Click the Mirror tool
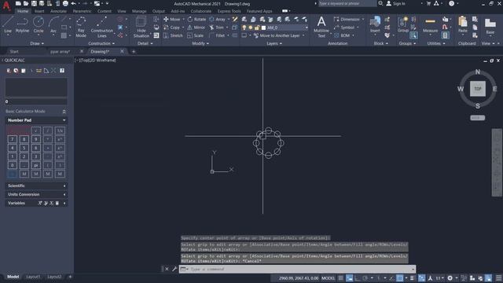Viewport: 503px width, 283px height. [x=196, y=28]
